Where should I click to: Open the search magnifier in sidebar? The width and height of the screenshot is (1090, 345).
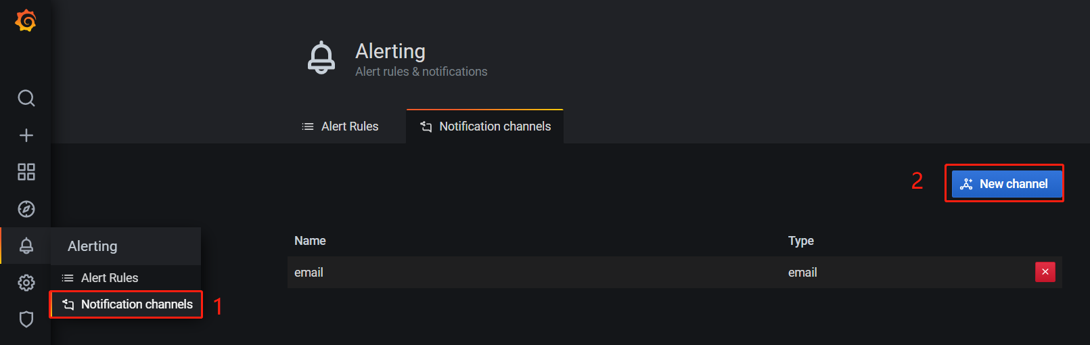(x=26, y=99)
